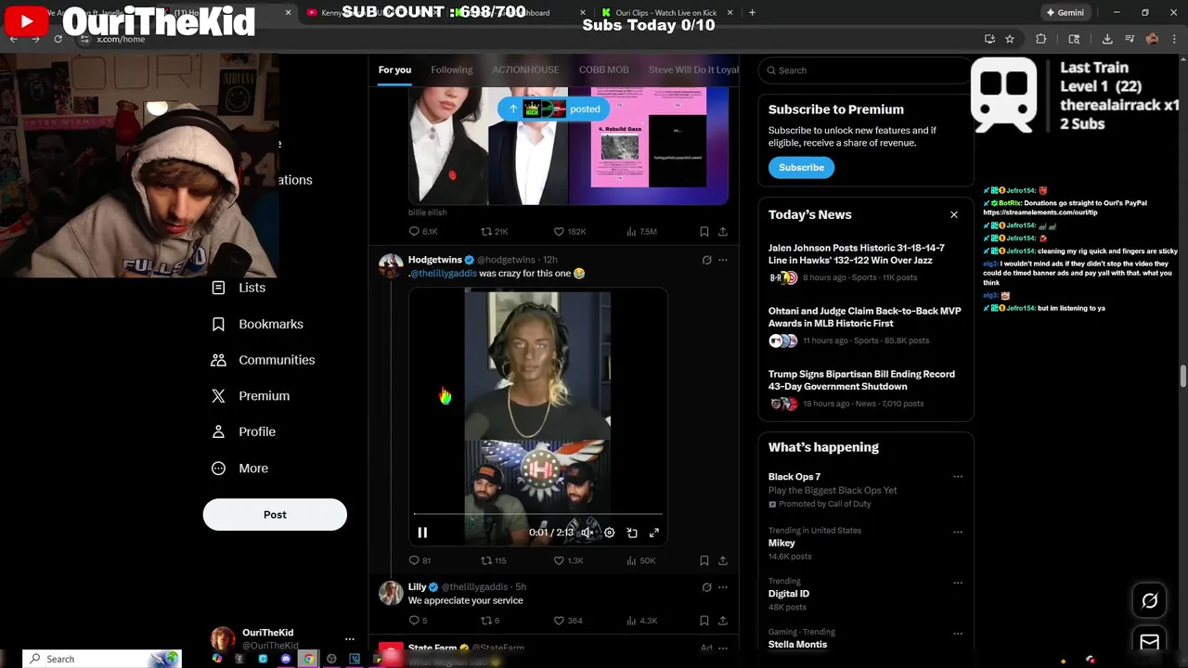This screenshot has height=668, width=1188.
Task: Pop out the video to picture-in-picture
Action: (x=632, y=533)
